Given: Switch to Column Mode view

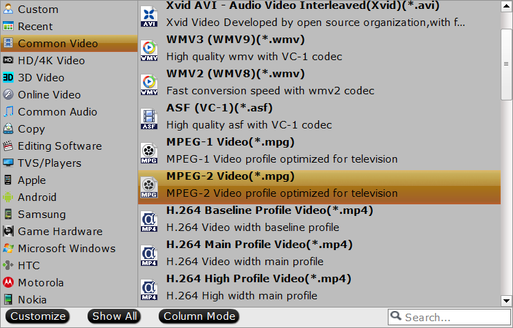Looking at the screenshot, I should pos(198,316).
